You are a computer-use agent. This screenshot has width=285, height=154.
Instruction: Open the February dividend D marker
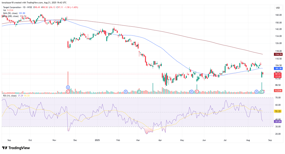(x=125, y=91)
